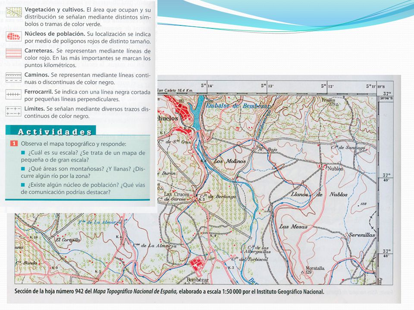Click the 'San Calixto 16,4 Km' label
The image size is (414, 310).
(175, 90)
